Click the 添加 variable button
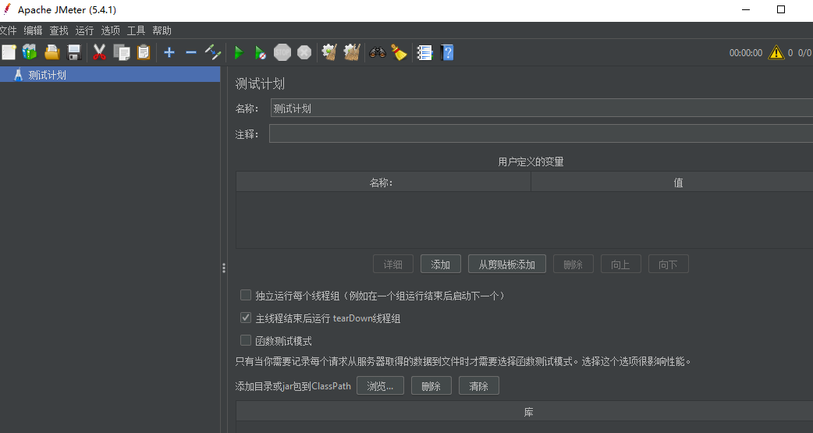Image resolution: width=813 pixels, height=433 pixels. pos(441,264)
